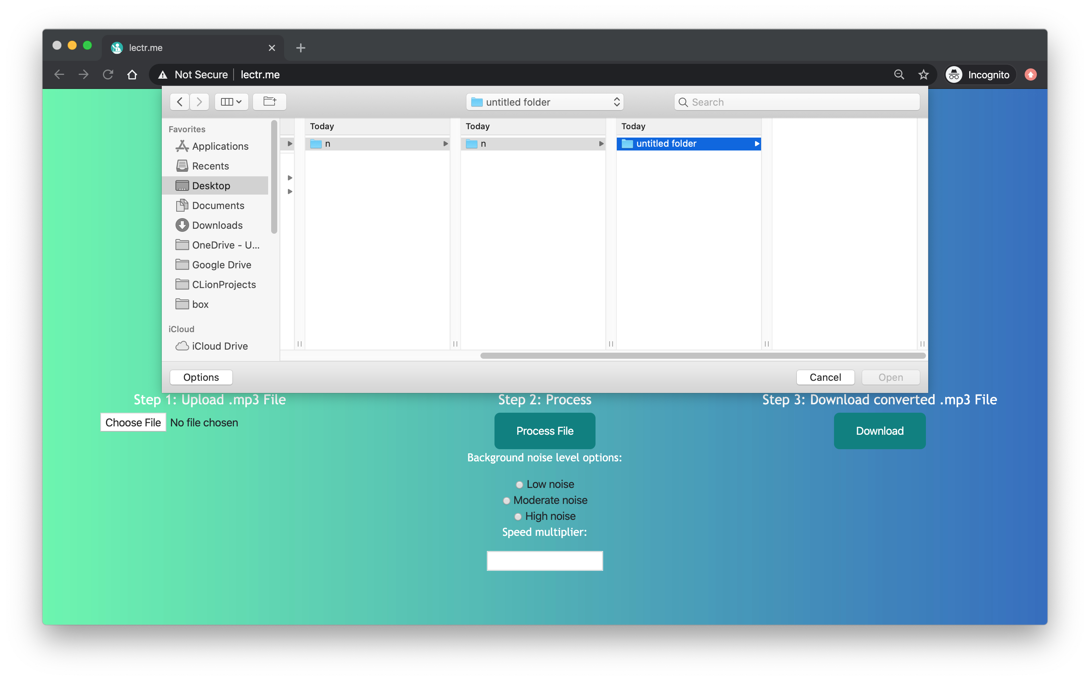Click the back chevron in file dialog
1090x681 pixels.
[x=180, y=102]
